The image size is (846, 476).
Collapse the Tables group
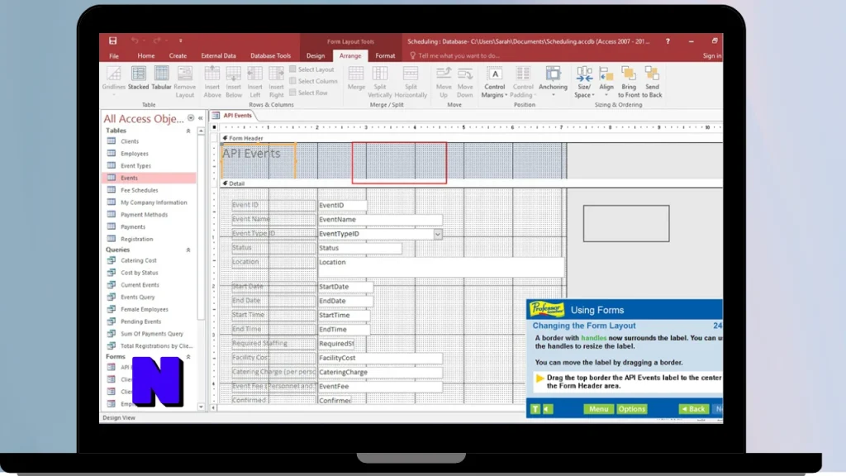[x=188, y=131]
